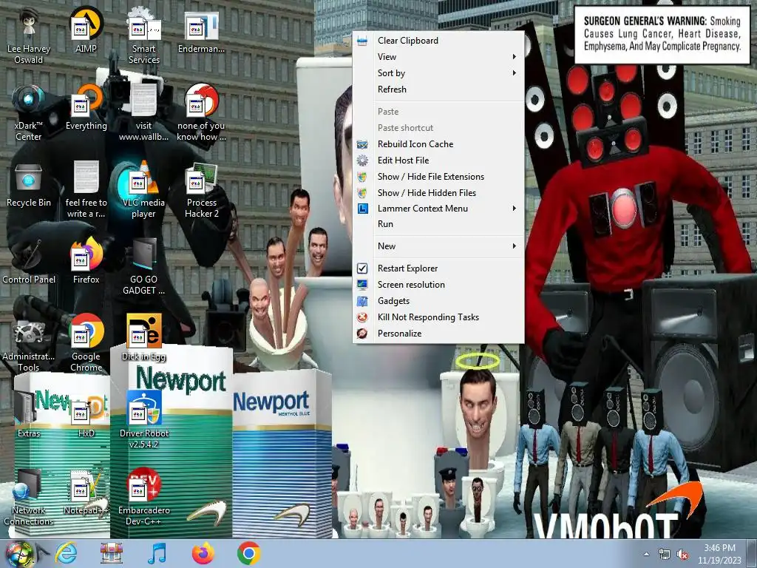Select the VLC media player shortcut
The width and height of the screenshot is (757, 568).
coord(144,189)
